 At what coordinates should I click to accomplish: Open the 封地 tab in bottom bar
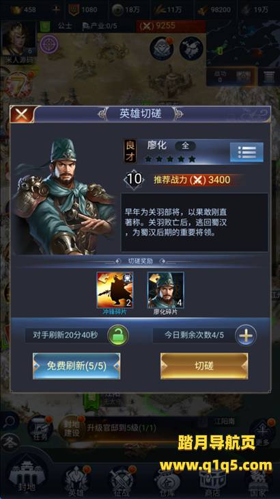(27, 474)
